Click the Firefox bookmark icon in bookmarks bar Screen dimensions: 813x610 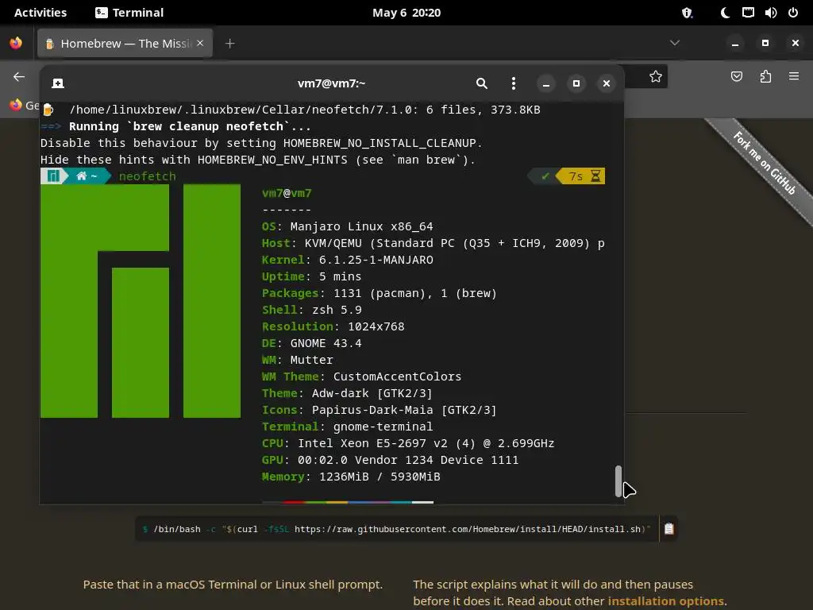pos(16,105)
